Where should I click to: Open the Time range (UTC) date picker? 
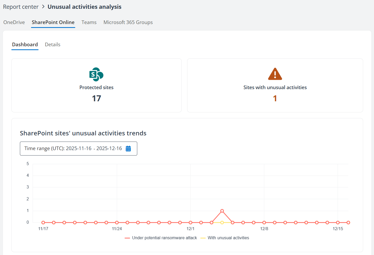[x=79, y=149]
